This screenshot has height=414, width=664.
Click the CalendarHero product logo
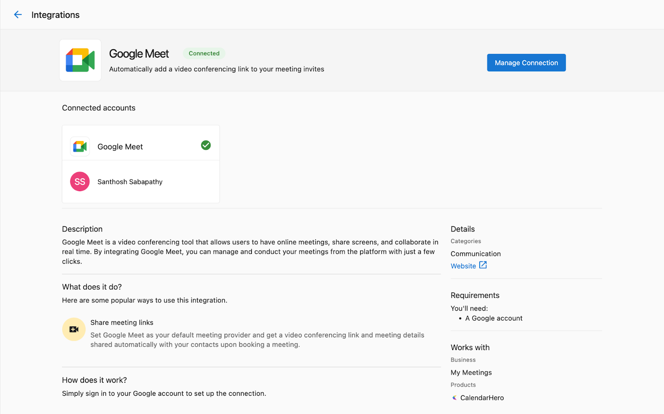[x=454, y=398]
